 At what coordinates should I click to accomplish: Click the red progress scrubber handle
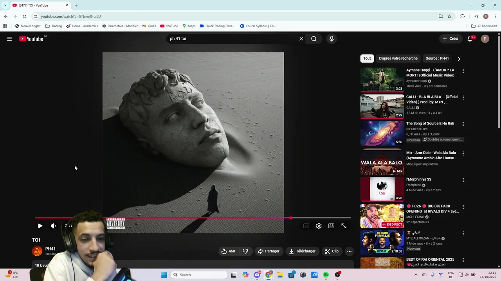click(291, 218)
